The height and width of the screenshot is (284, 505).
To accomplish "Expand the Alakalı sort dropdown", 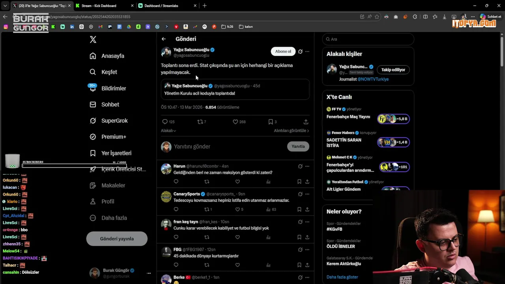I will [x=168, y=131].
